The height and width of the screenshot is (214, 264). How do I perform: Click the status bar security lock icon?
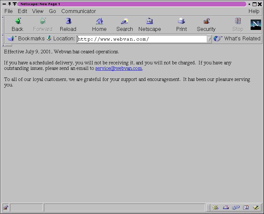(x=6, y=207)
